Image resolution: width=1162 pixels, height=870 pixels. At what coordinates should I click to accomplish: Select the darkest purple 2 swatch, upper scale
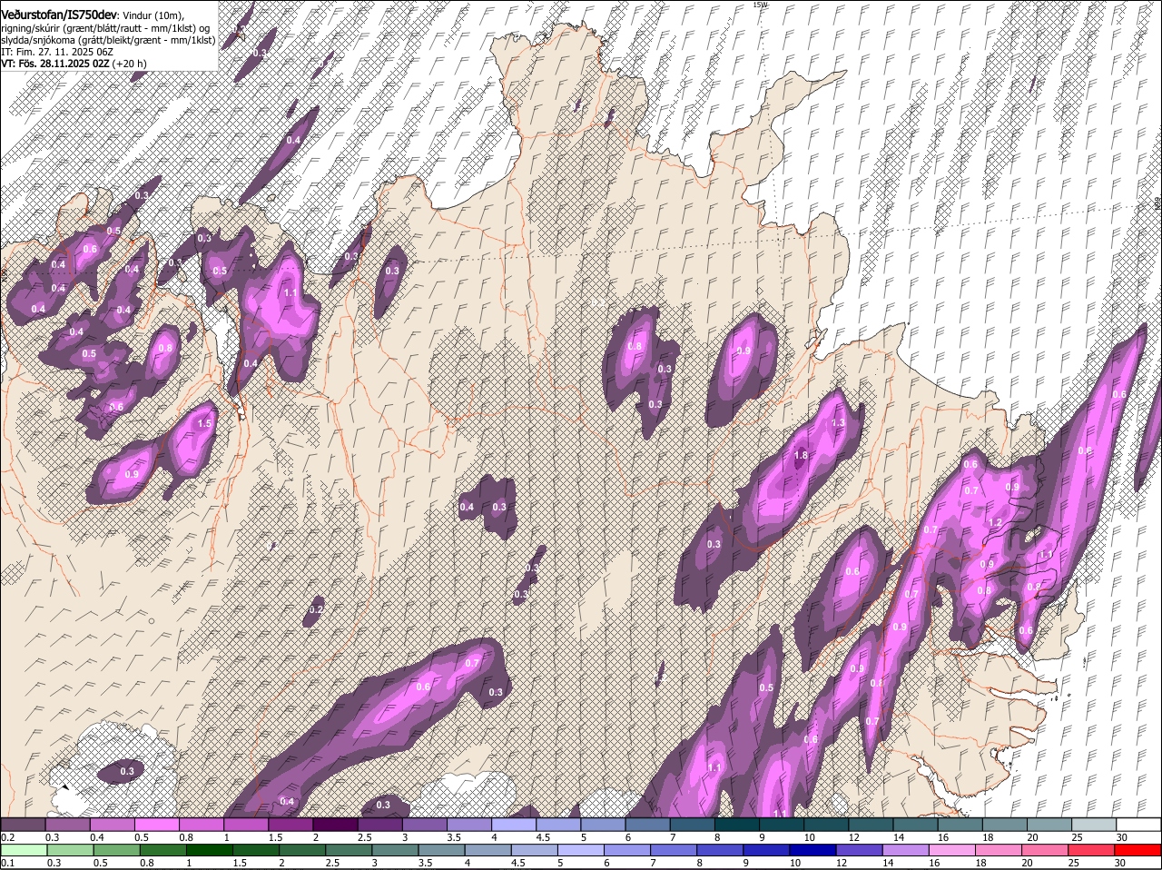click(x=335, y=824)
